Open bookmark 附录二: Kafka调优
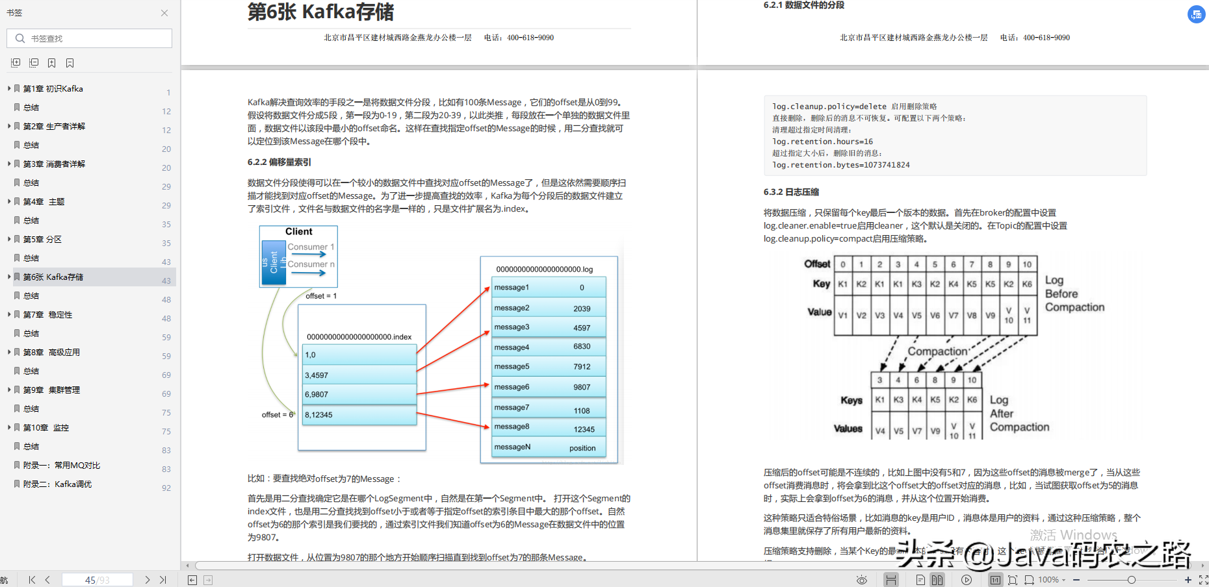This screenshot has height=587, width=1209. pos(57,484)
